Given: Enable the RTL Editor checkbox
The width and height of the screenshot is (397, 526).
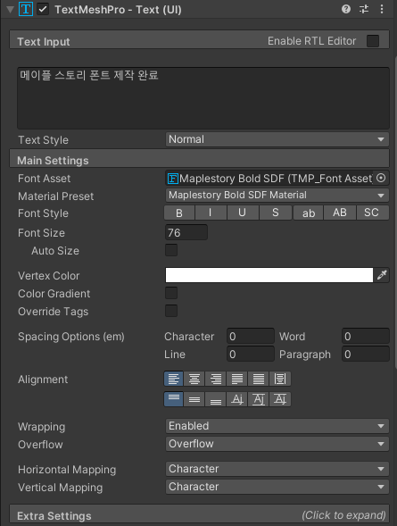Looking at the screenshot, I should [373, 41].
